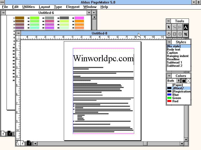Select the Text tool marked A

pyautogui.click(x=185, y=27)
